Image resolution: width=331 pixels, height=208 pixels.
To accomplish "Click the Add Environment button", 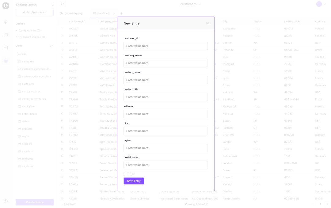I will (35, 13).
